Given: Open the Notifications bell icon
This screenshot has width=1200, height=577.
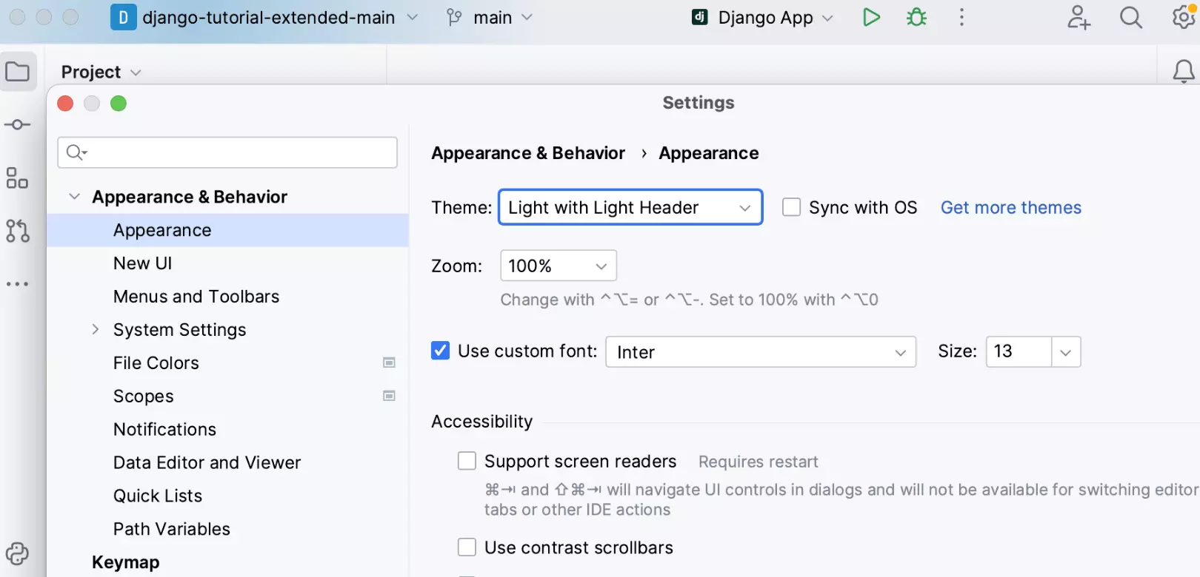Looking at the screenshot, I should coord(1183,72).
